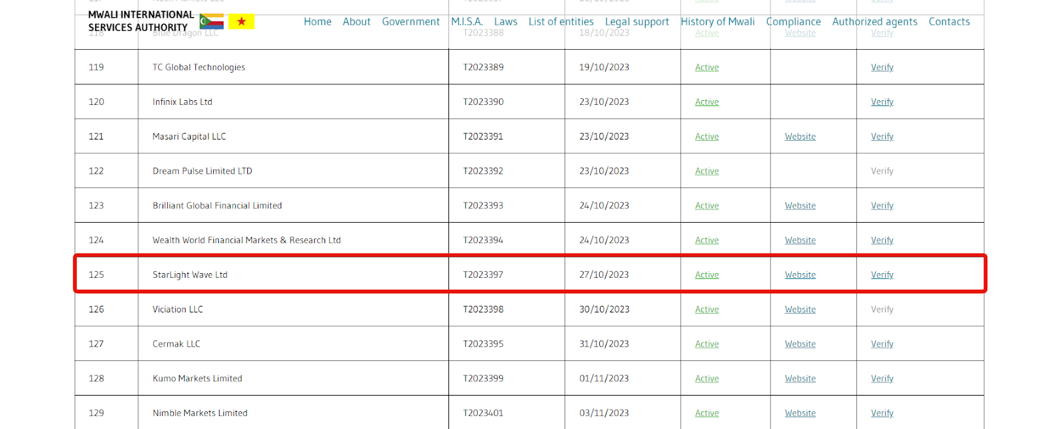Verify Wealth World Financial Markets license
1049x429 pixels.
(x=882, y=240)
